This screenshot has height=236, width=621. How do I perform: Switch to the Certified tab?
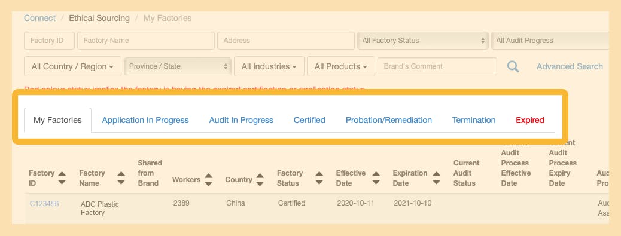coord(309,120)
